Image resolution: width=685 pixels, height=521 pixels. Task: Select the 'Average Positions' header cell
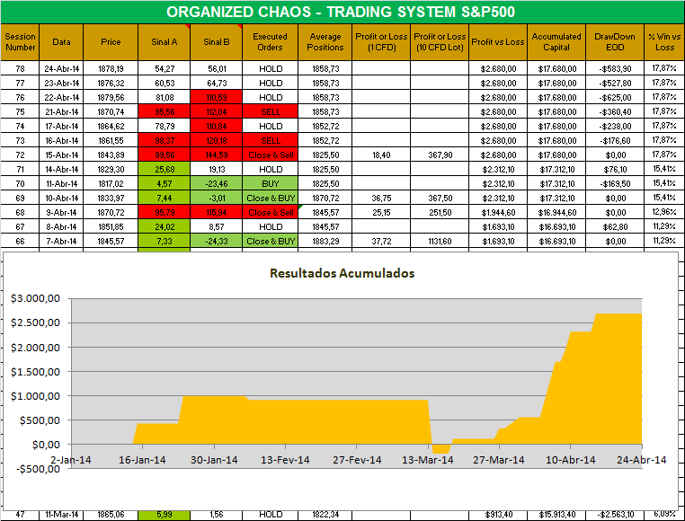[x=325, y=42]
